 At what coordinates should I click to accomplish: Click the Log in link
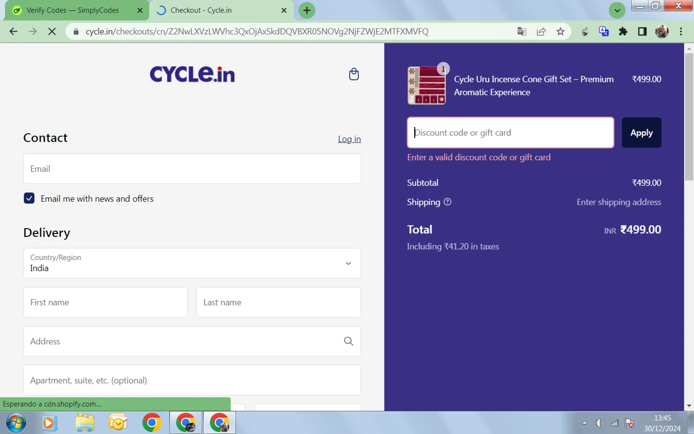349,139
